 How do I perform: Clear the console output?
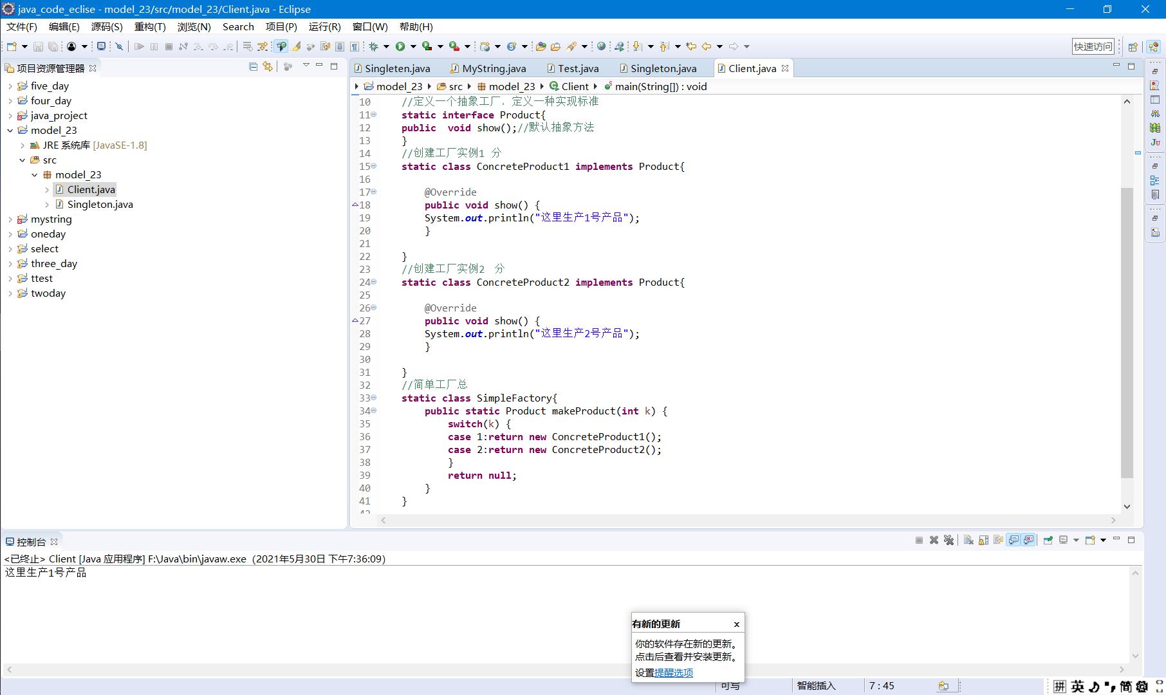[x=968, y=540]
